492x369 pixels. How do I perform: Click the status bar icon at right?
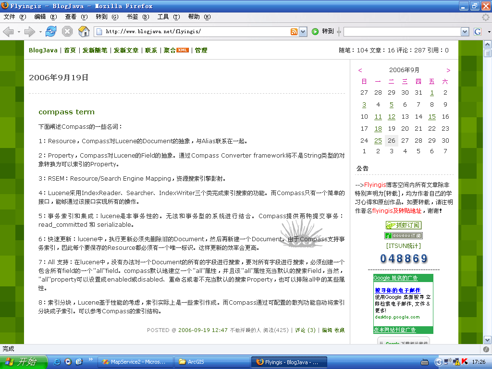486,349
